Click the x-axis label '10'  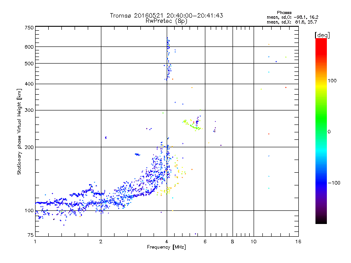click(x=254, y=242)
